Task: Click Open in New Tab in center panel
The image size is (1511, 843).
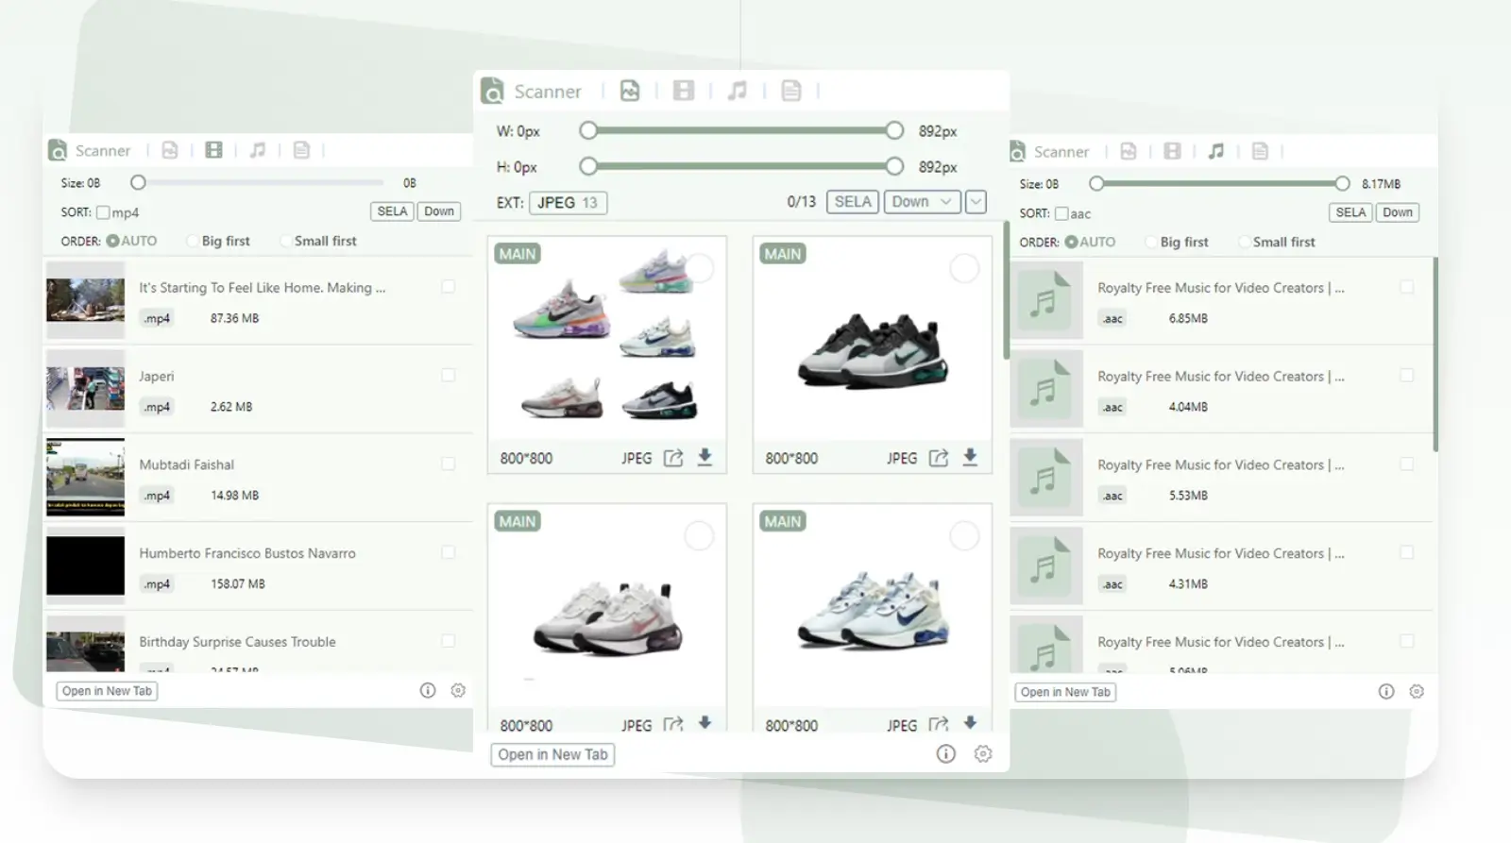Action: [x=552, y=754]
